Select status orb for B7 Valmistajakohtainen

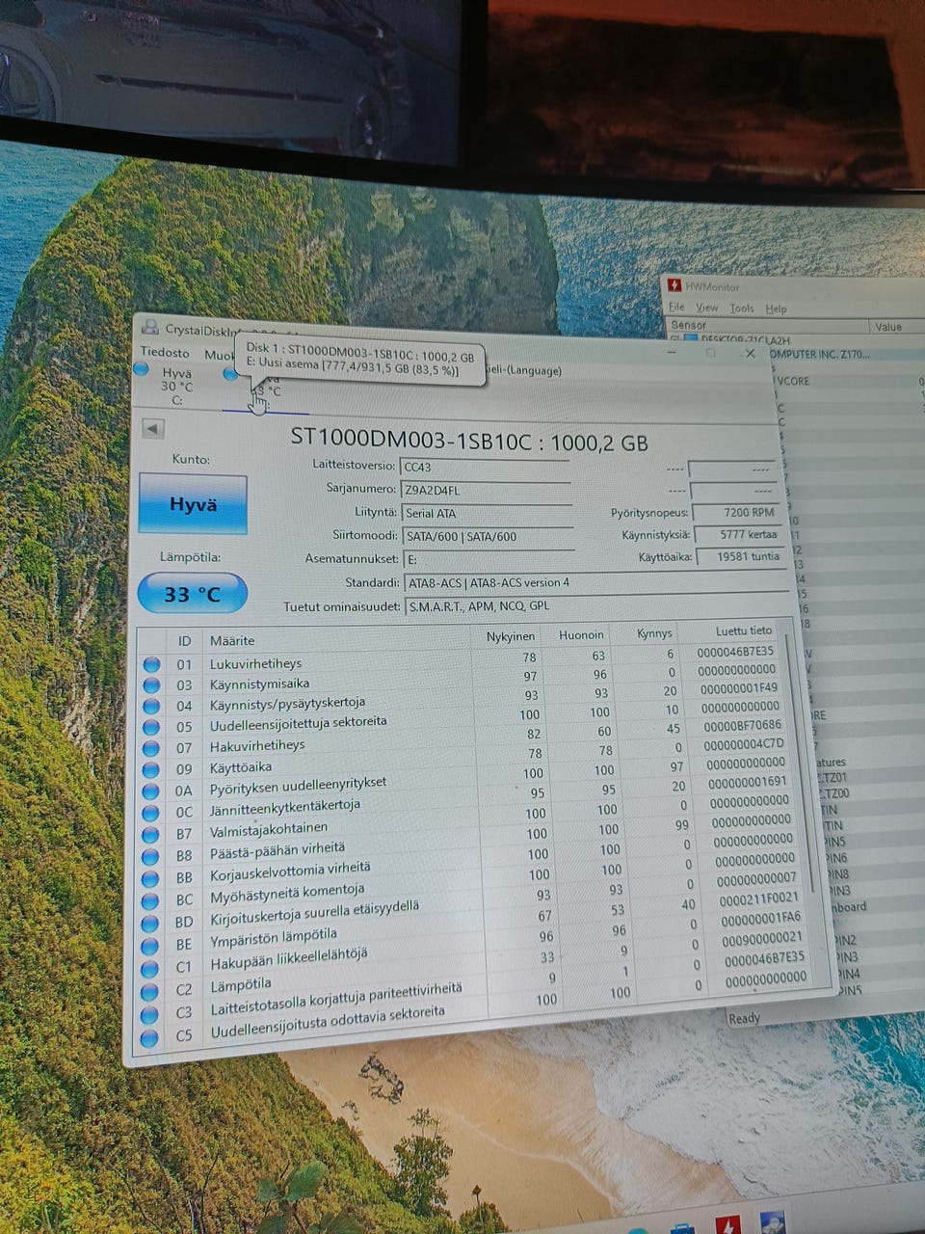tap(150, 834)
